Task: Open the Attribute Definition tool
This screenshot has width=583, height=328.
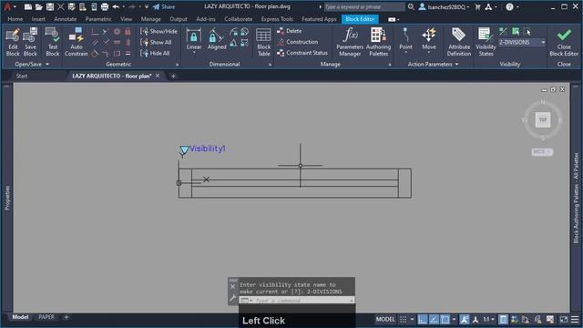Action: pyautogui.click(x=459, y=43)
